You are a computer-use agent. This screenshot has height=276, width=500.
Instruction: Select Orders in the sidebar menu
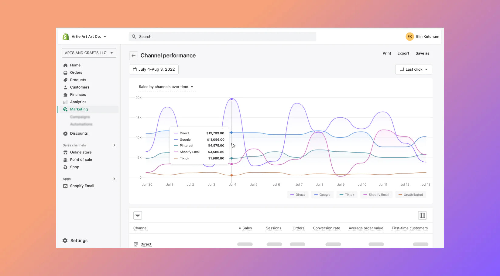tap(76, 72)
